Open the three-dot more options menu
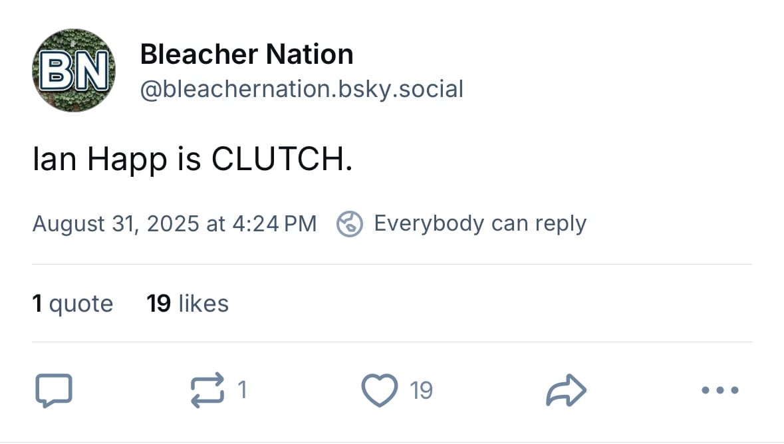Screen dimensions: 784x444 coord(720,390)
